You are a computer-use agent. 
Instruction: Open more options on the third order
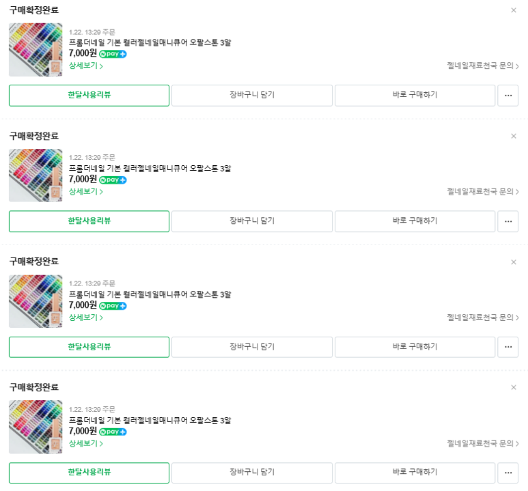[508, 347]
